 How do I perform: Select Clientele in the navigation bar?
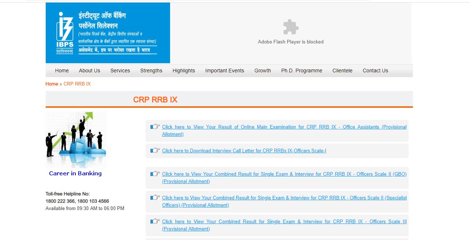click(x=342, y=71)
